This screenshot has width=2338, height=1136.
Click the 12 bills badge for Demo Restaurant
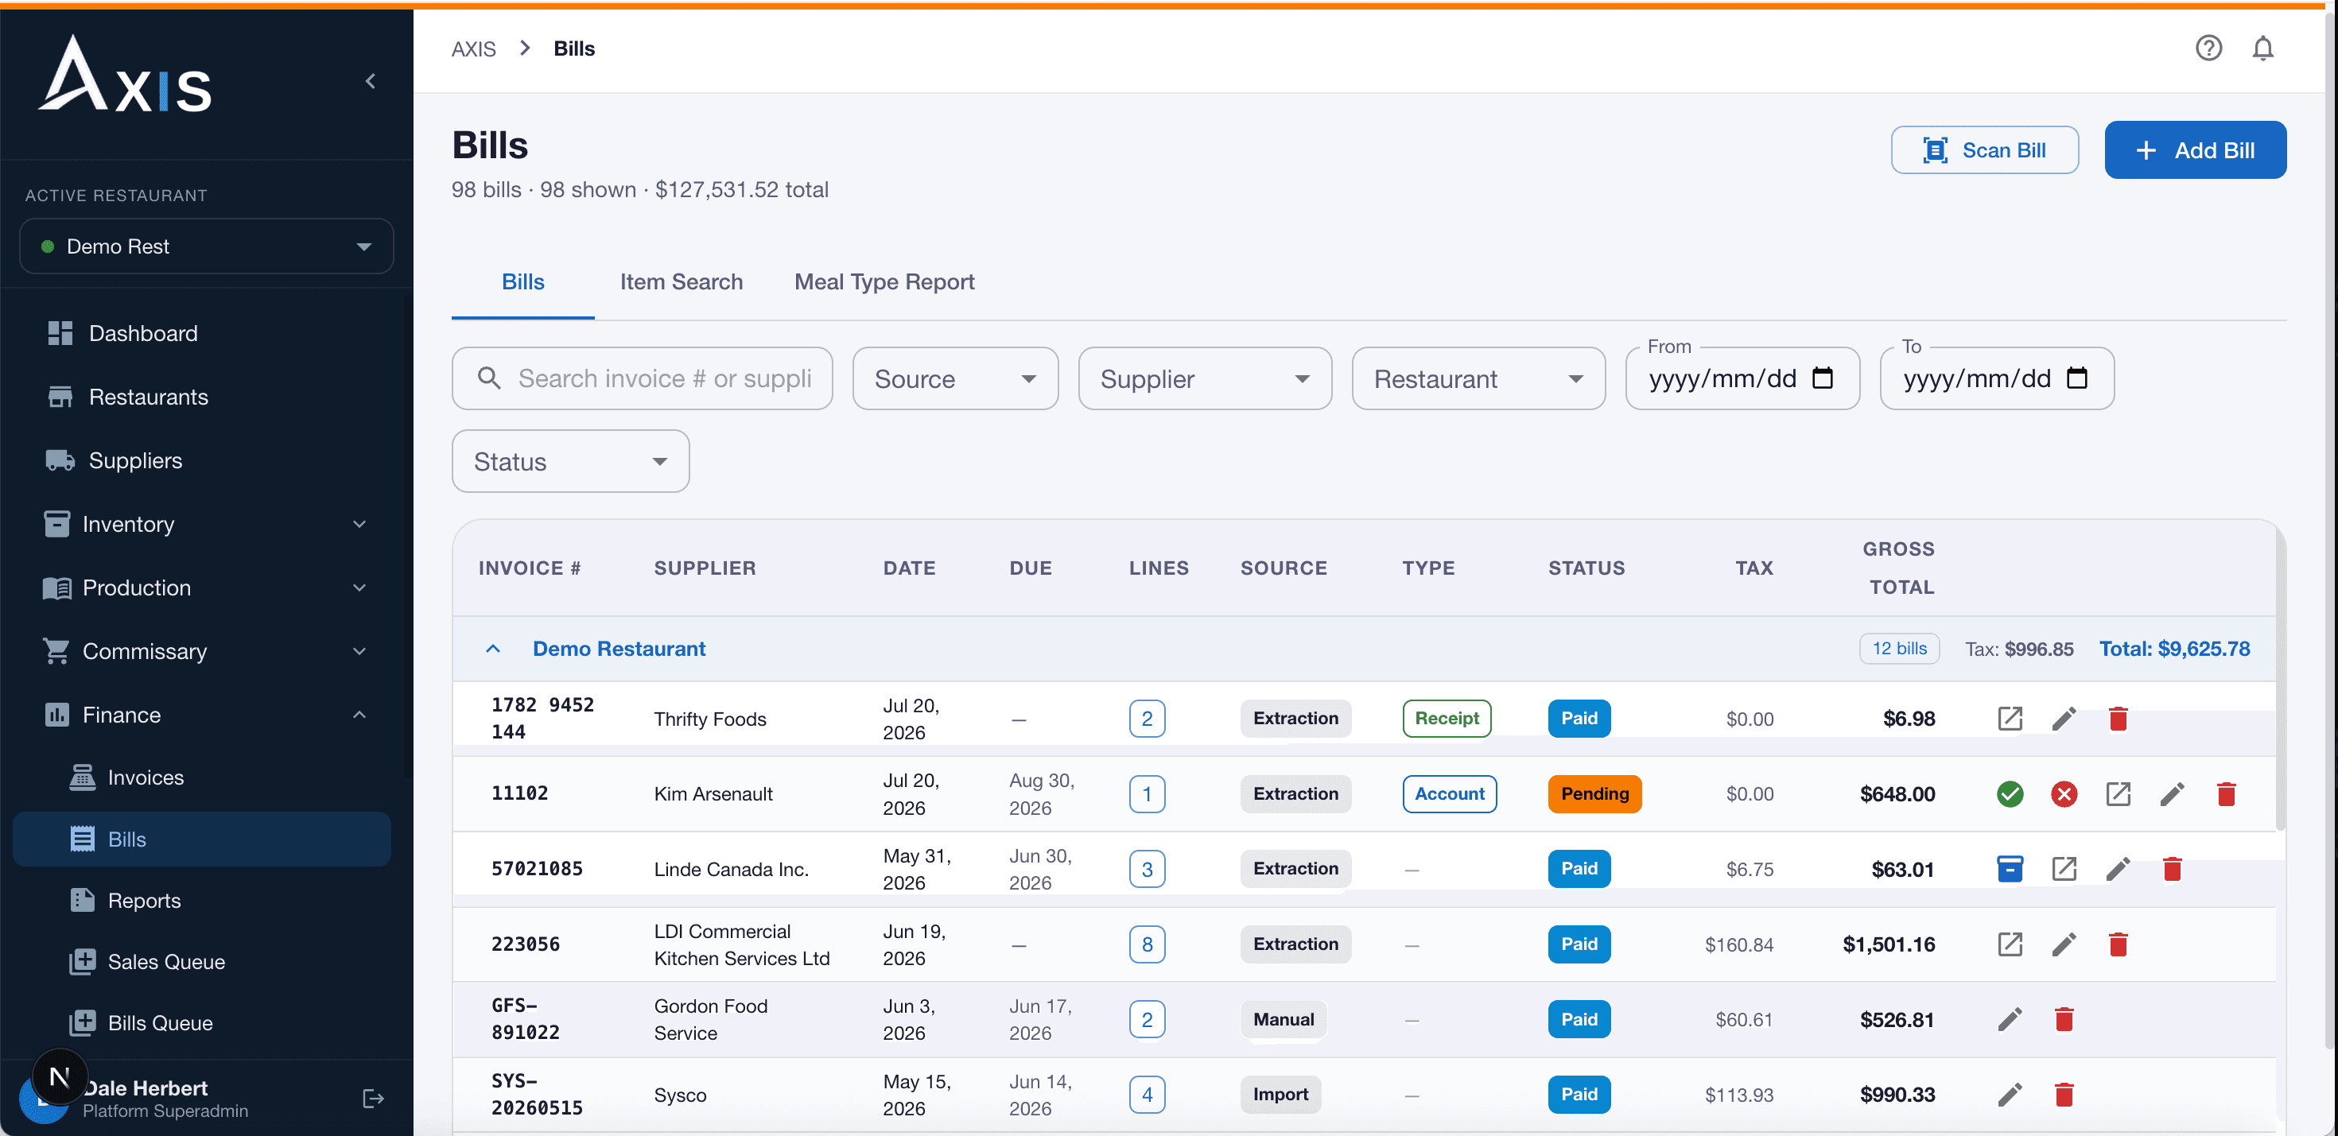pos(1899,649)
